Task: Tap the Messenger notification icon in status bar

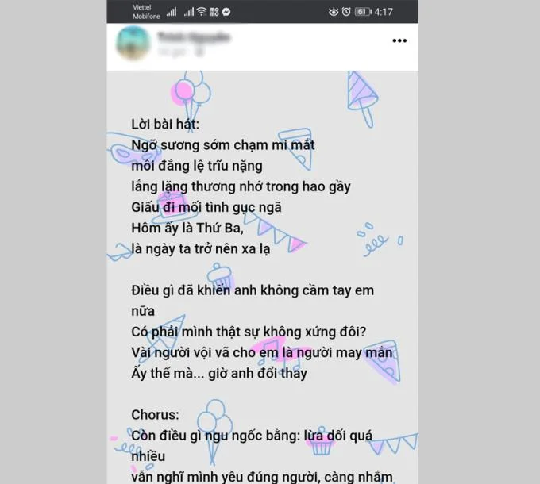Action: pyautogui.click(x=226, y=12)
